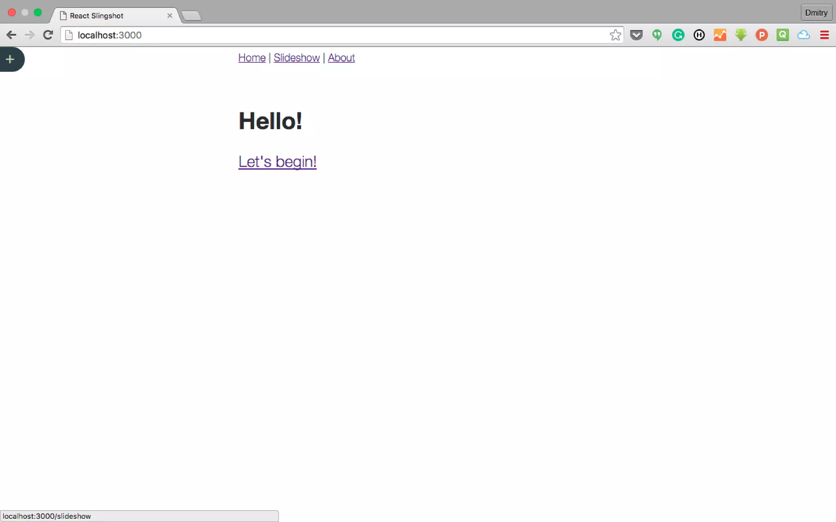
Task: Open the Hangouts extension icon
Action: 657,35
